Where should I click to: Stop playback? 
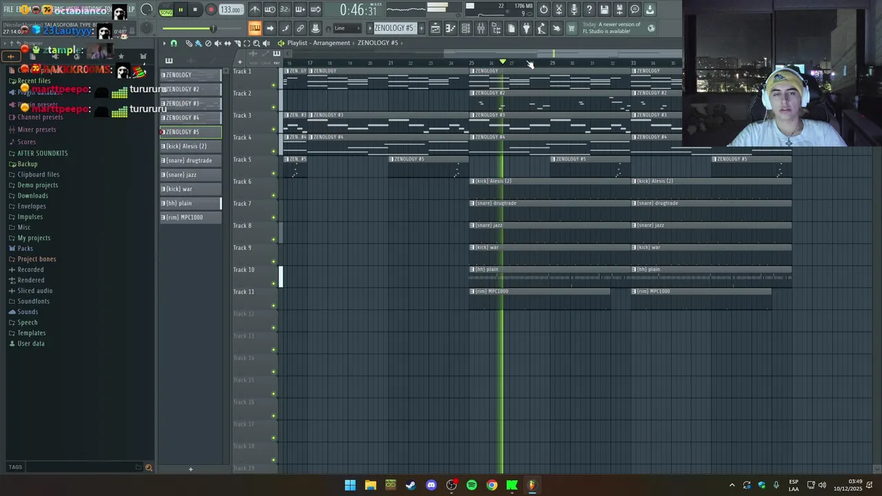[196, 10]
